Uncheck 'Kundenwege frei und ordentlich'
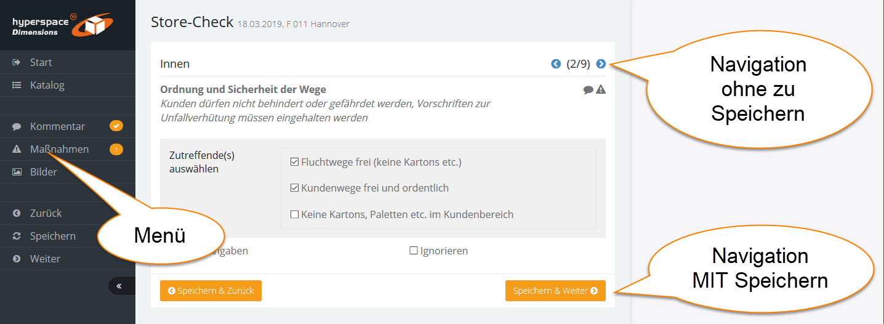Image resolution: width=884 pixels, height=324 pixels. (x=294, y=188)
